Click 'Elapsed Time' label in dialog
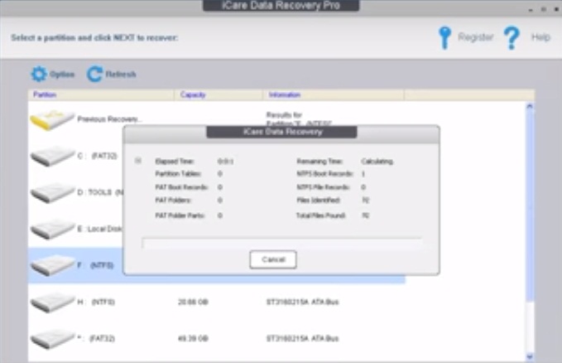The height and width of the screenshot is (363, 562). coord(175,162)
